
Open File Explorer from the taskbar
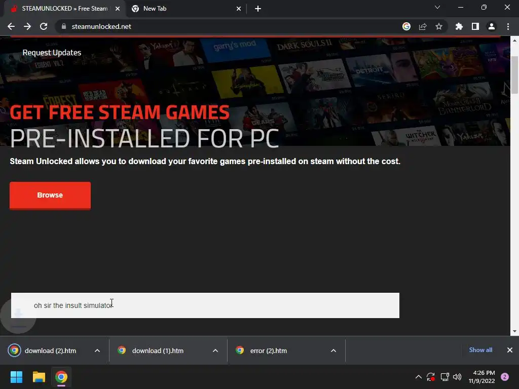click(39, 377)
